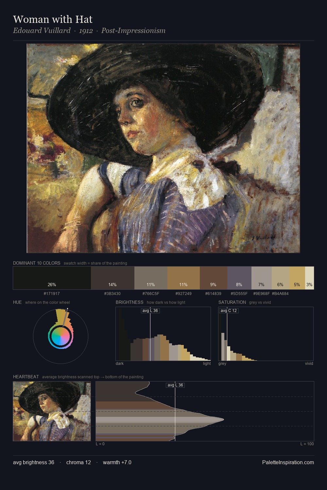Click the "grey" axis label
Image resolution: width=327 pixels, height=490 pixels.
pos(222,364)
